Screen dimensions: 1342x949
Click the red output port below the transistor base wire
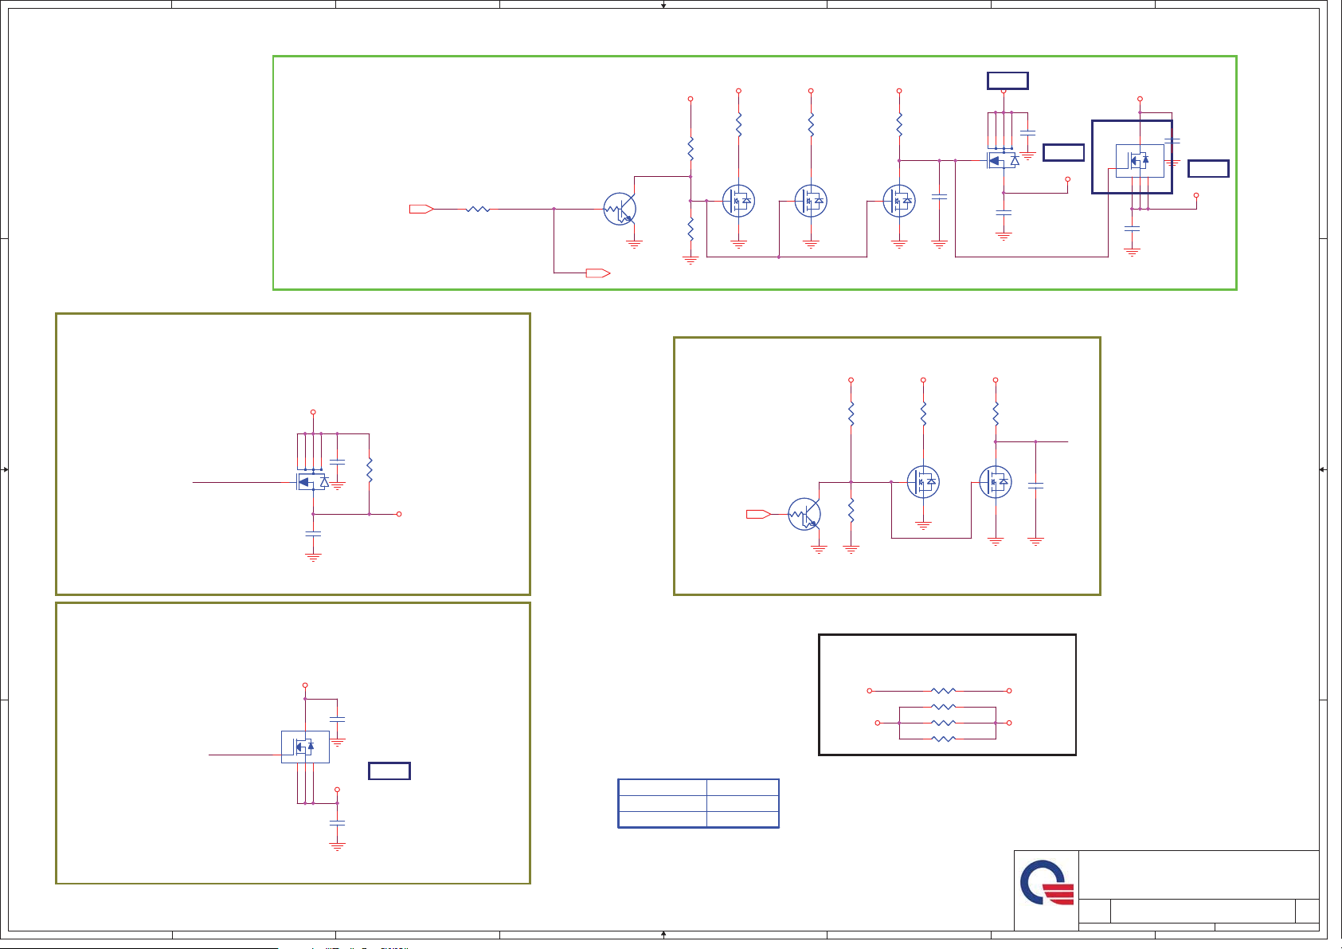click(597, 273)
